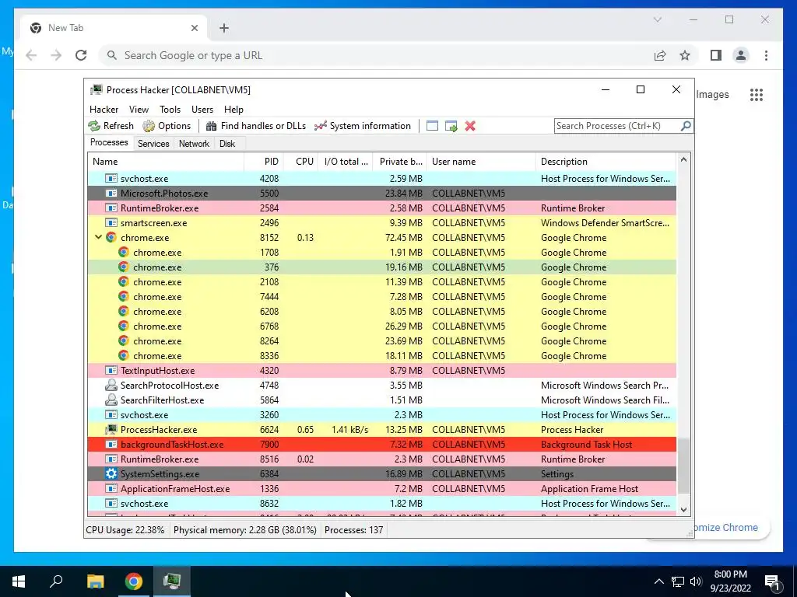Click the ProcessHacker.exe row icon
797x597 pixels.
[x=111, y=429]
